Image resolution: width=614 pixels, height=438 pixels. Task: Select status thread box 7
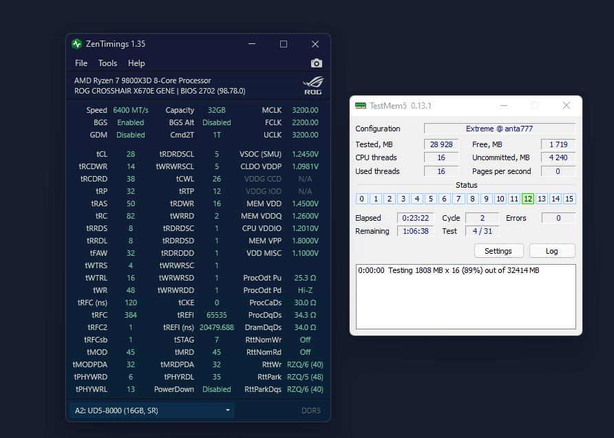[x=458, y=199]
